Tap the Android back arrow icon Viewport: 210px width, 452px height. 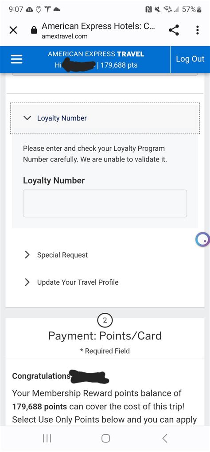pos(164,439)
